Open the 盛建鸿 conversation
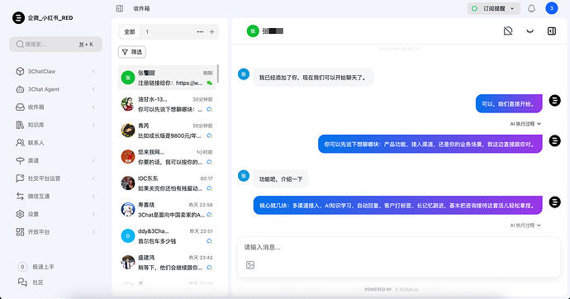 point(167,263)
